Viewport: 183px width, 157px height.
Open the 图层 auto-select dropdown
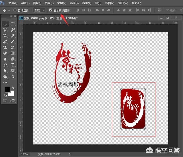[x=39, y=10]
